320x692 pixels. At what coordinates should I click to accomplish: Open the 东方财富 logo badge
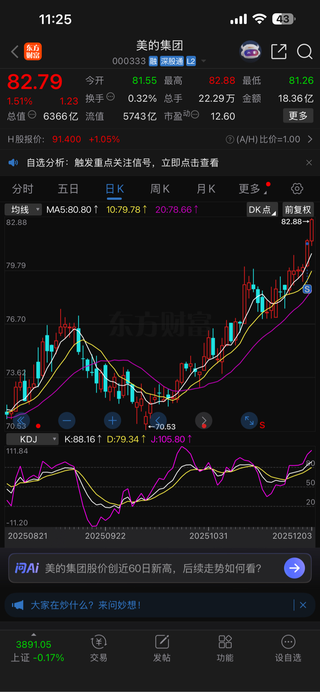click(33, 52)
